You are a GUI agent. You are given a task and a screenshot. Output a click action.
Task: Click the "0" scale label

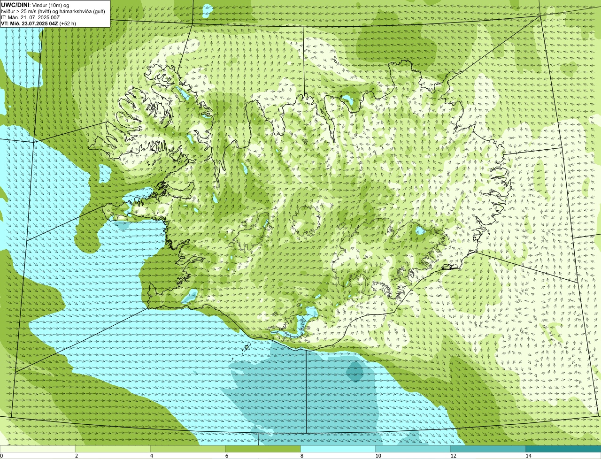click(1, 456)
